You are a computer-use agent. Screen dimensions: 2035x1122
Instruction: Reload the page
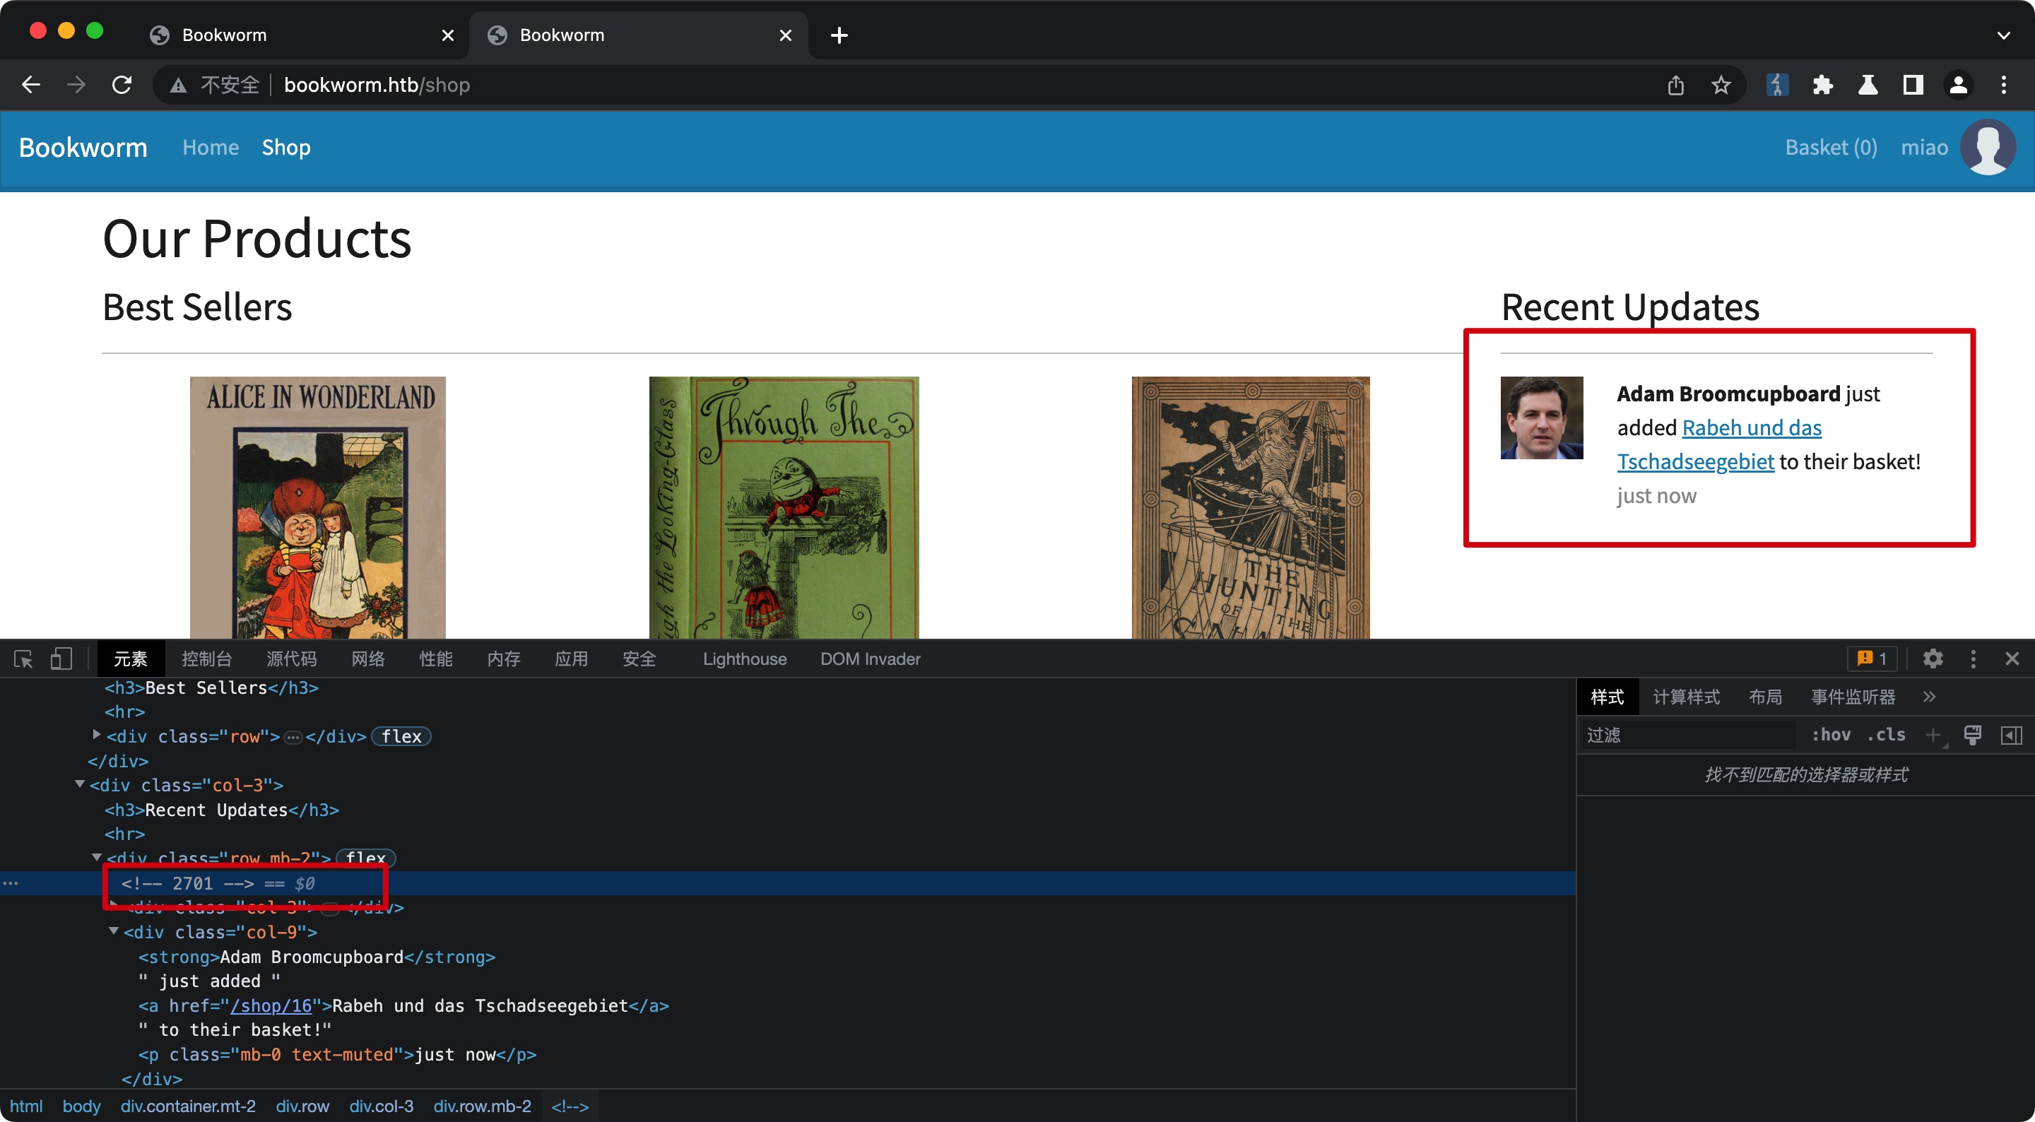click(122, 85)
